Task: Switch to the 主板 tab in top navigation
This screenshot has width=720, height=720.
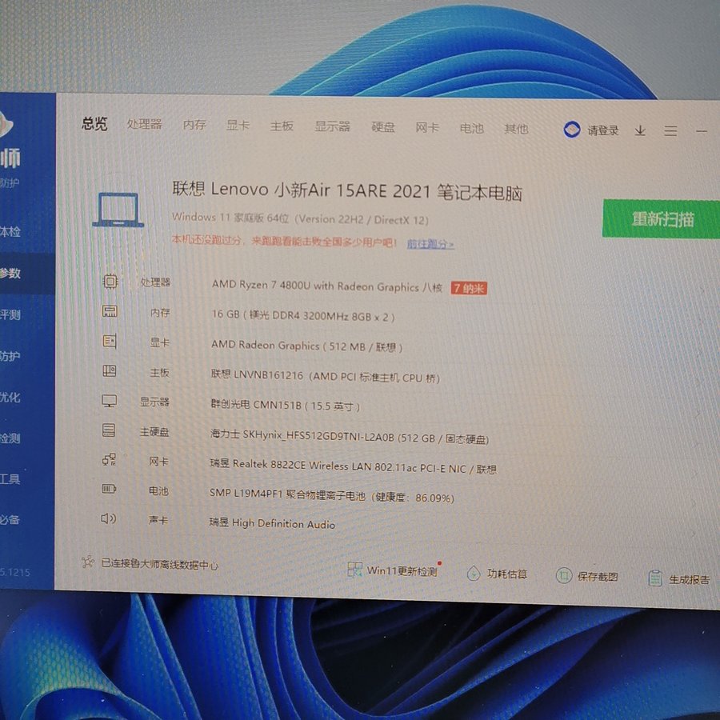Action: [x=282, y=126]
